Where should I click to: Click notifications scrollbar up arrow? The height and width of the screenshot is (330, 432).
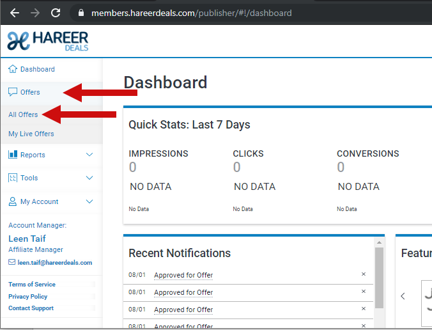click(379, 242)
